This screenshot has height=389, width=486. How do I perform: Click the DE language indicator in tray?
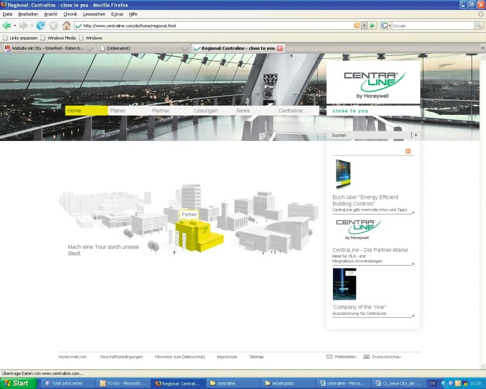[x=433, y=384]
